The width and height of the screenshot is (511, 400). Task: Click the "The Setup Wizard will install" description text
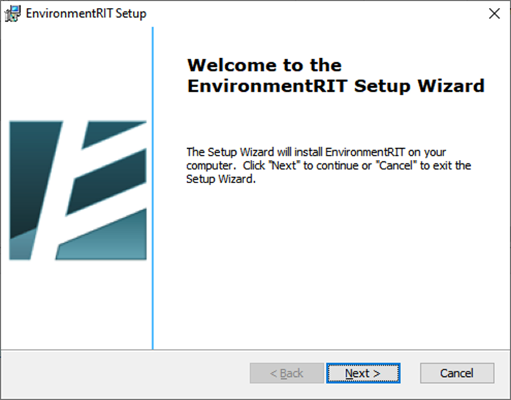(x=329, y=165)
